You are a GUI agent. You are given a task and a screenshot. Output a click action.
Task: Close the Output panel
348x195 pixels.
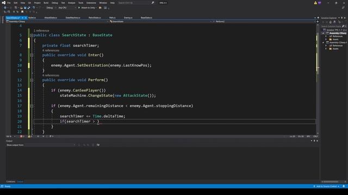317,141
